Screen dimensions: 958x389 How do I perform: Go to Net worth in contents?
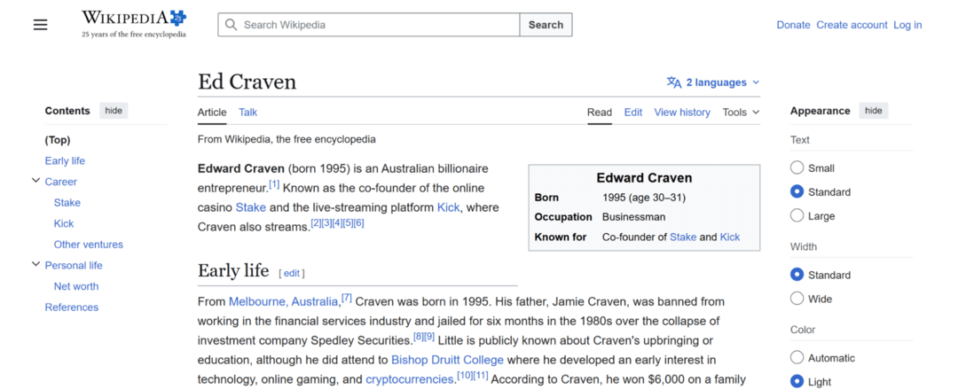pyautogui.click(x=76, y=286)
